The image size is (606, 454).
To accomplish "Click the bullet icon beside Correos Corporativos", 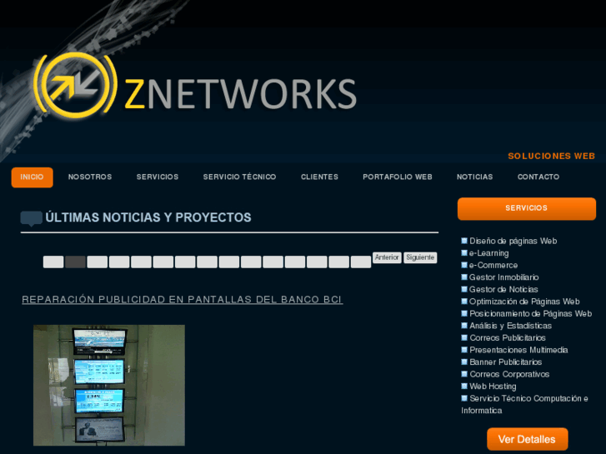I will (x=464, y=374).
